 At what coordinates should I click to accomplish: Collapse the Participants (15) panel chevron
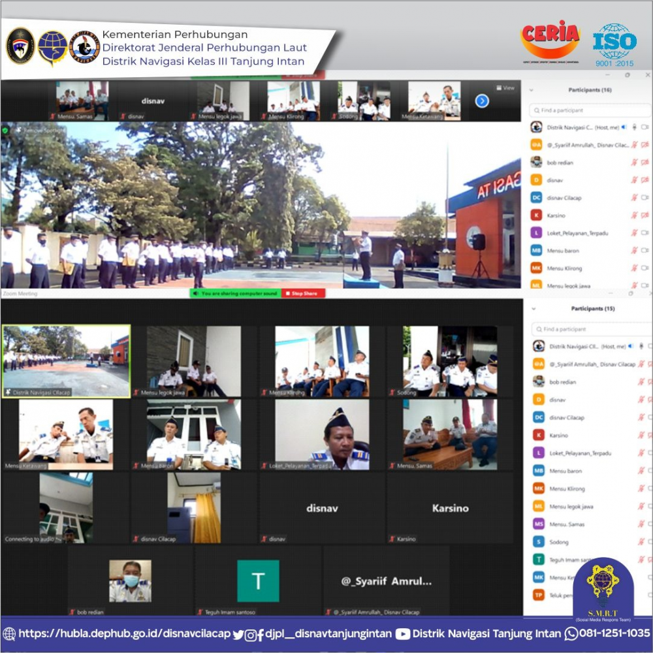click(534, 309)
